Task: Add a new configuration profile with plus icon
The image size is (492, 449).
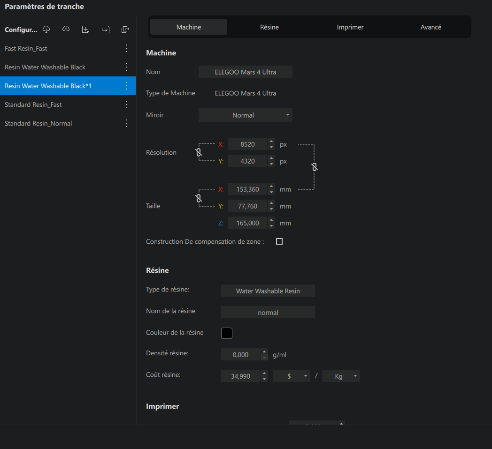Action: [85, 30]
